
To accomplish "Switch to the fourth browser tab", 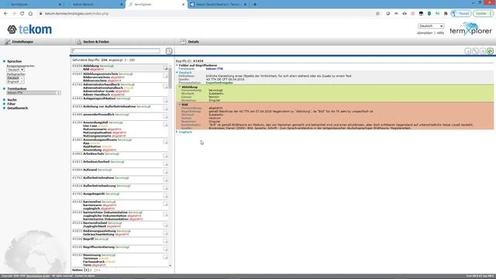I will (219, 5).
